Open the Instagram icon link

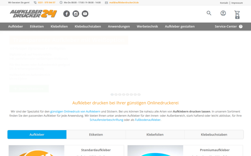click(76, 14)
